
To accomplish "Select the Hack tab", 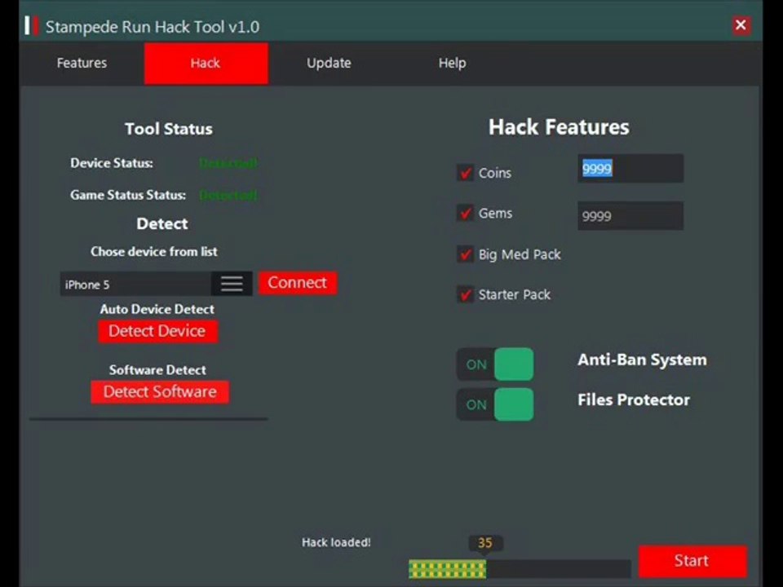I will click(206, 63).
